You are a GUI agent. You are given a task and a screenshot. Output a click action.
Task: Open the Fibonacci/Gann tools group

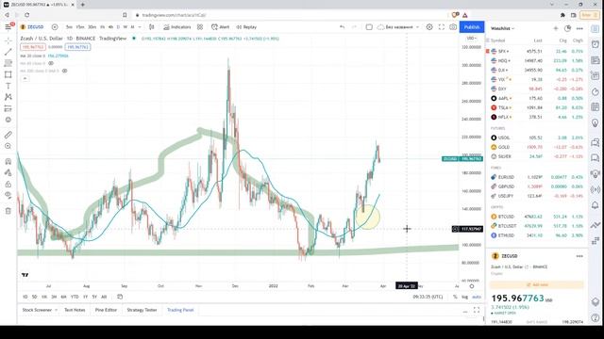tap(8, 63)
